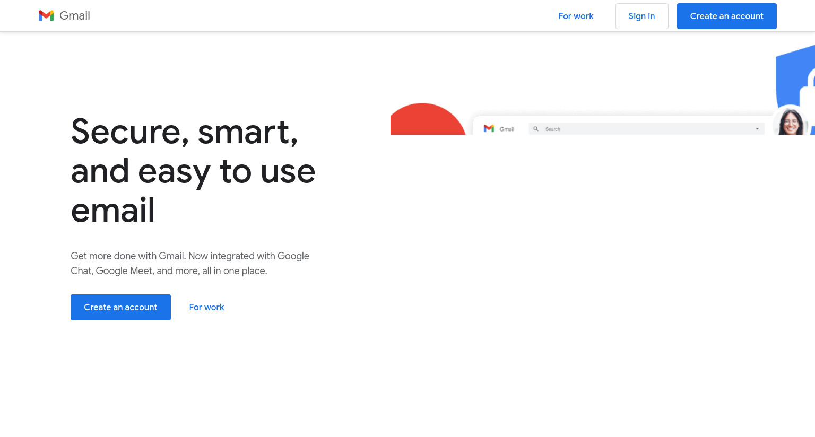815x437 pixels.
Task: Click the Create an account button below the headline
Action: click(120, 307)
